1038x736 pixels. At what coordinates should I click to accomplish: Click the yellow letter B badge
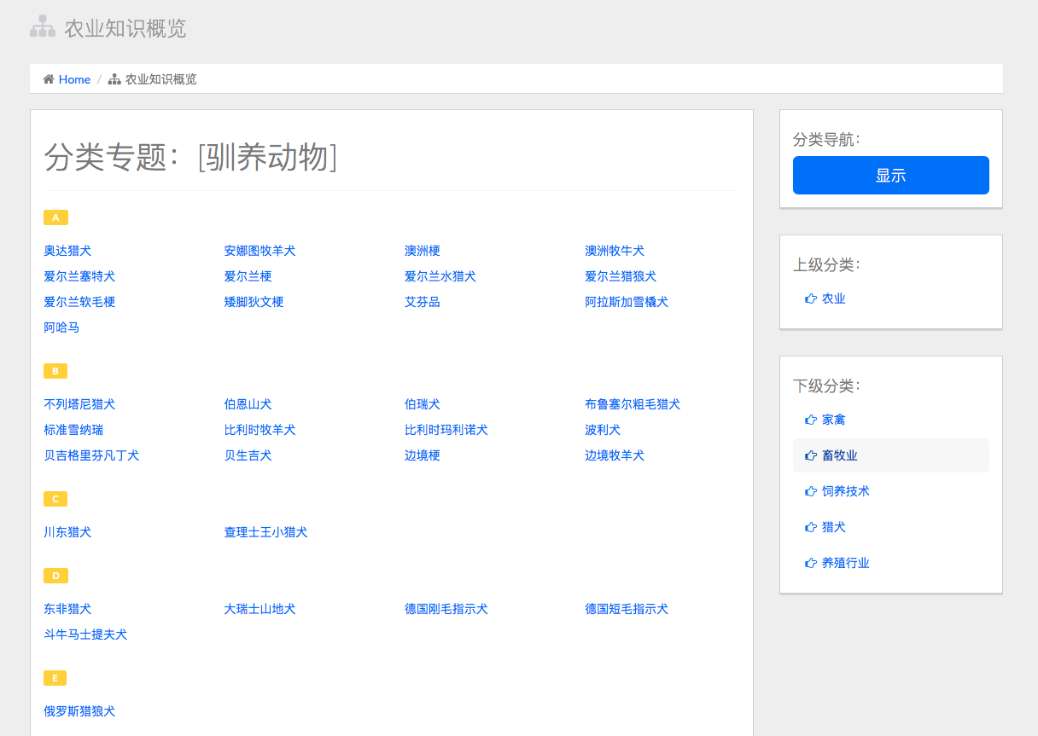[55, 371]
